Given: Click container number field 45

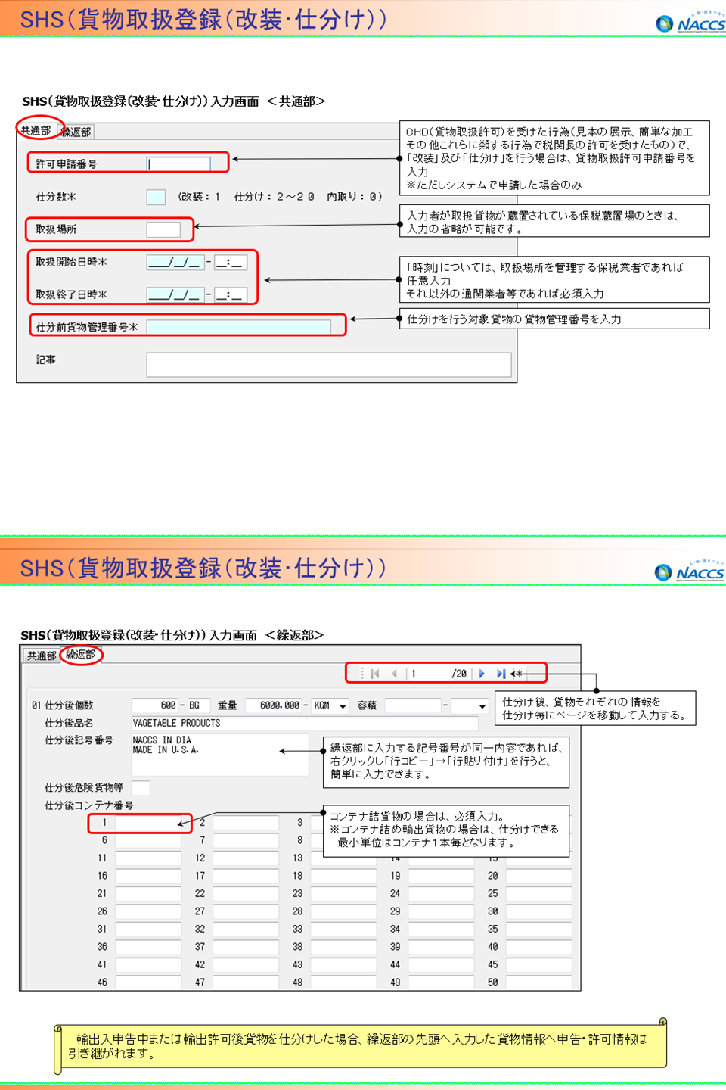Looking at the screenshot, I should click(x=538, y=965).
